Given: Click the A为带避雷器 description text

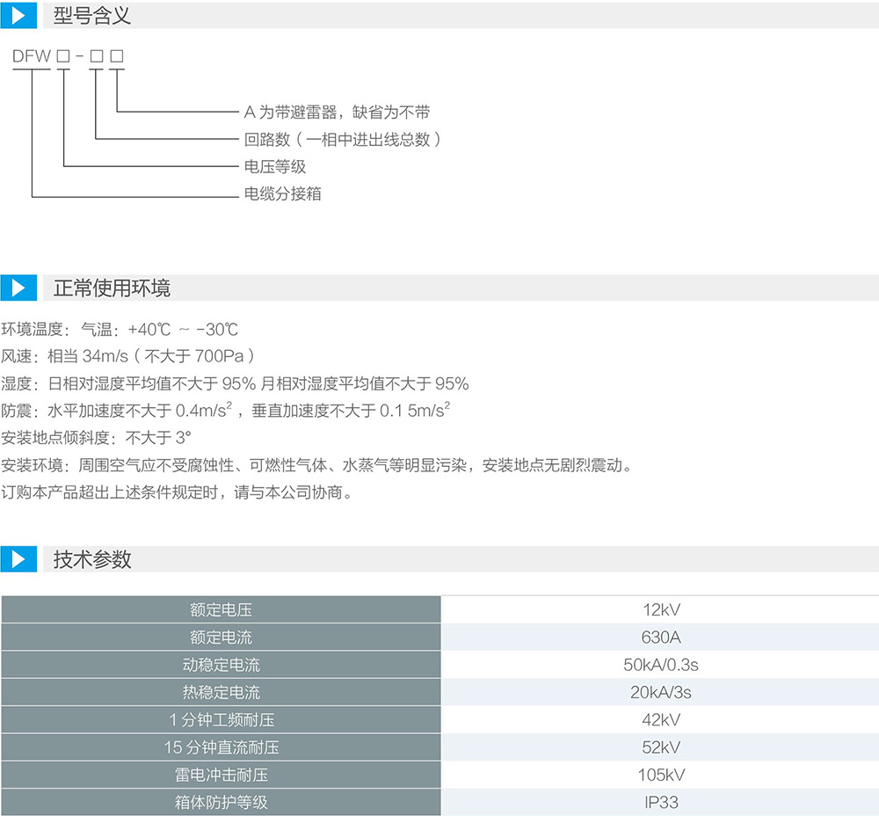Looking at the screenshot, I should 337,113.
